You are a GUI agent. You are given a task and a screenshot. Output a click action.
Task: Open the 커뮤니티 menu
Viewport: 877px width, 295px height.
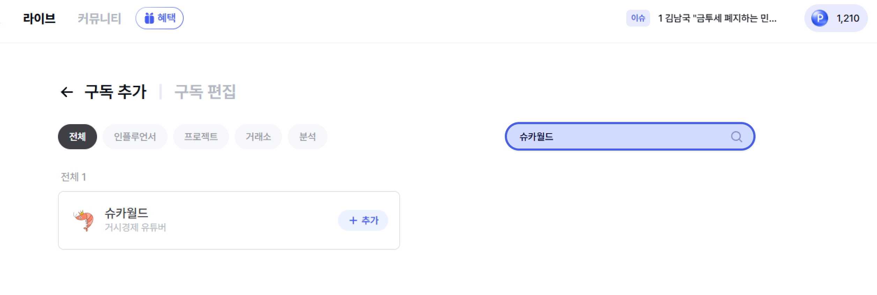point(100,18)
